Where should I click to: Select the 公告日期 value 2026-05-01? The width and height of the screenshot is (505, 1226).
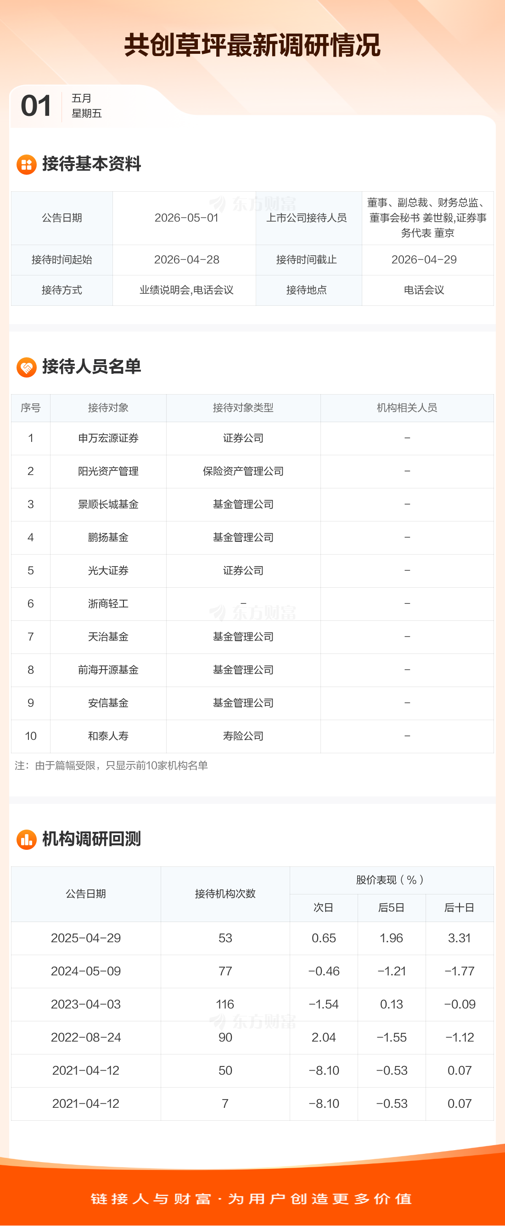click(x=186, y=218)
